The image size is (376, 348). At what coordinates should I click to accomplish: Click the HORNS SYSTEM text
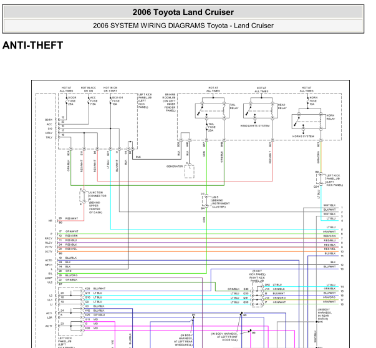click(303, 136)
